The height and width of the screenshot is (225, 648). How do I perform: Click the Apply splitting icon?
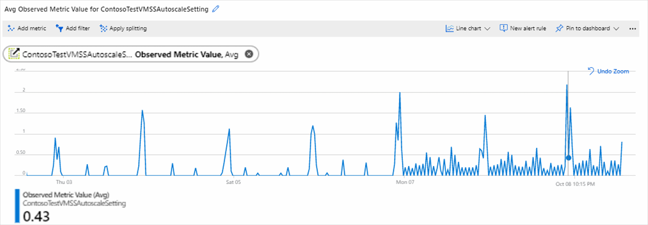103,28
